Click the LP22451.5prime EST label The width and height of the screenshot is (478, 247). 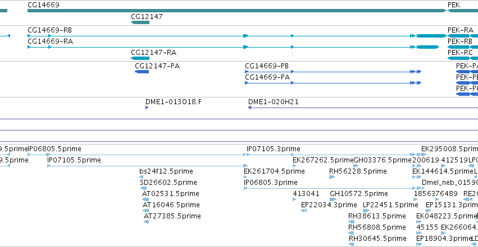click(390, 205)
